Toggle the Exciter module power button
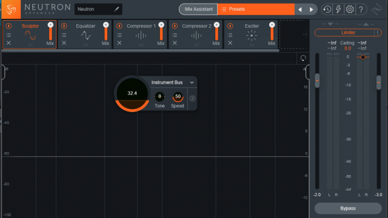The height and width of the screenshot is (218, 388). (230, 25)
